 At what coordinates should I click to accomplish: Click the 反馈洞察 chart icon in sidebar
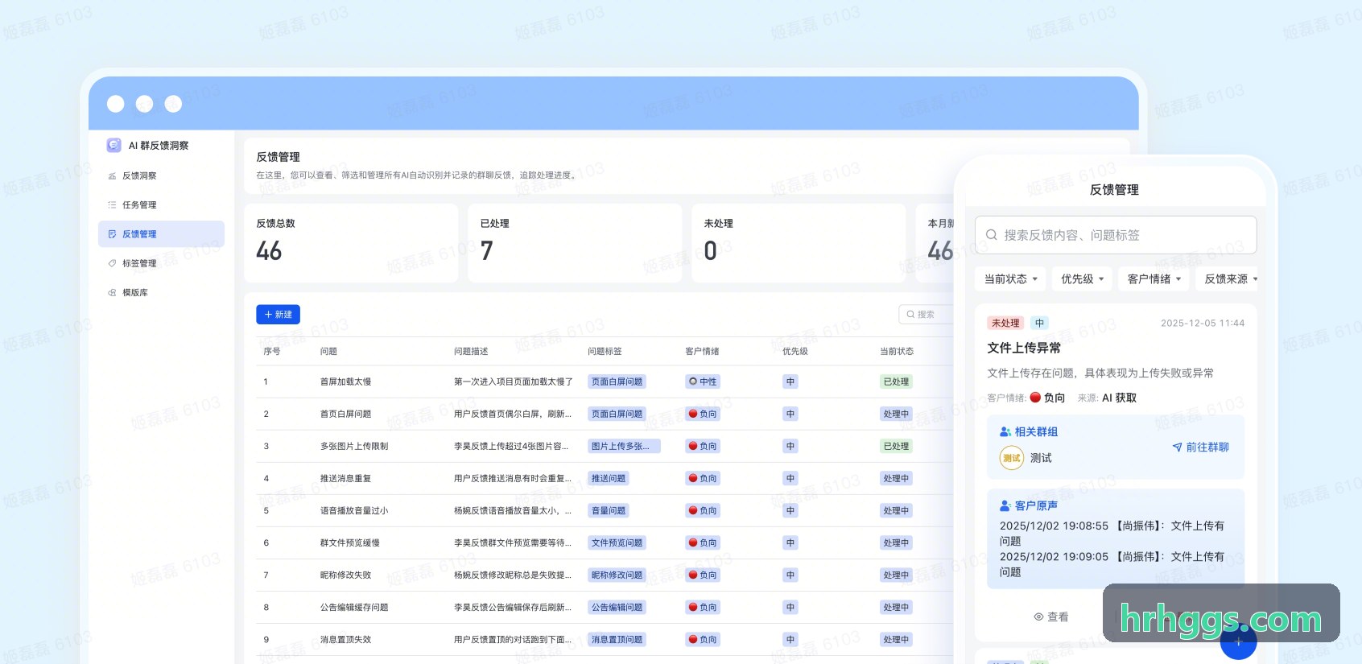coord(112,175)
